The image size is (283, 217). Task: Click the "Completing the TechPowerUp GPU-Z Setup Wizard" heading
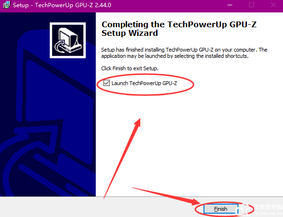point(179,29)
